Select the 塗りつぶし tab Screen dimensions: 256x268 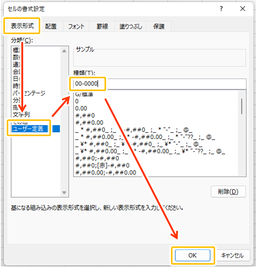130,27
